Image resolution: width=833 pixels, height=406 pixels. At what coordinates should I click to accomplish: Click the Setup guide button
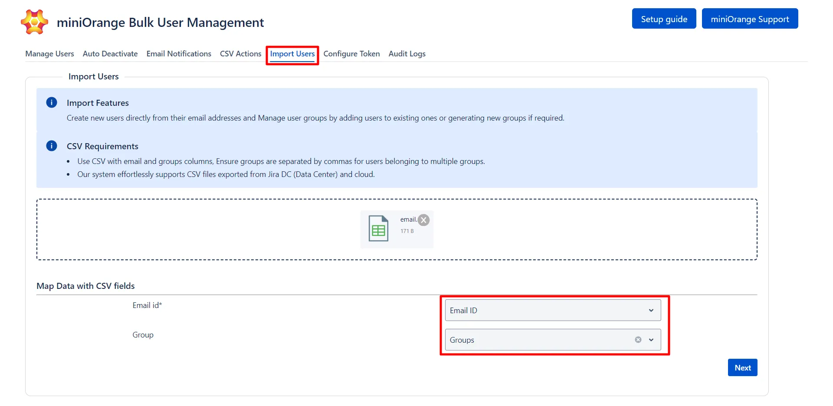(664, 19)
